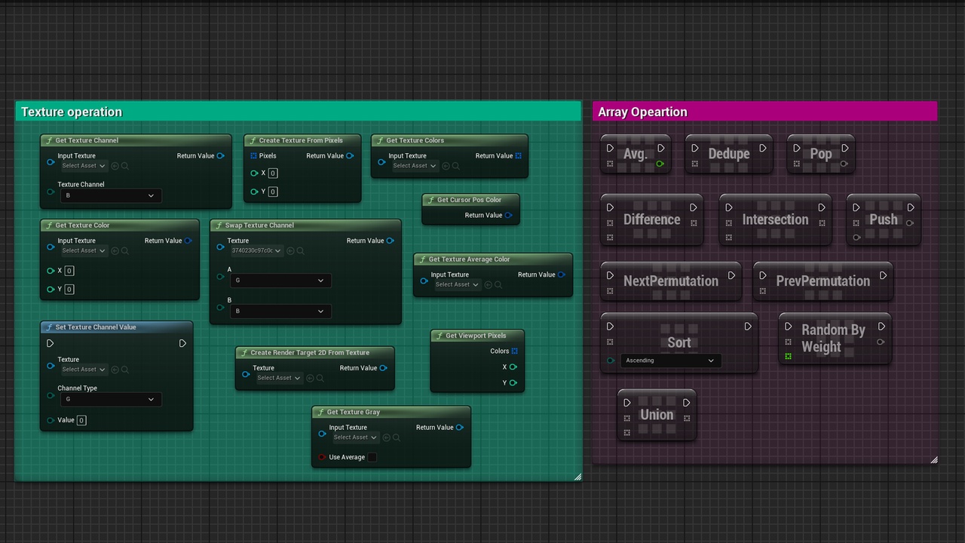Click output array pin on Difference node
Viewport: 965px width, 543px height.
coord(694,223)
